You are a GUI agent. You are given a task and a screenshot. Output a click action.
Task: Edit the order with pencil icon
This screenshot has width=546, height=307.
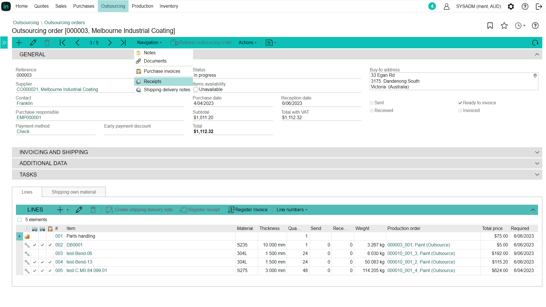pos(33,43)
